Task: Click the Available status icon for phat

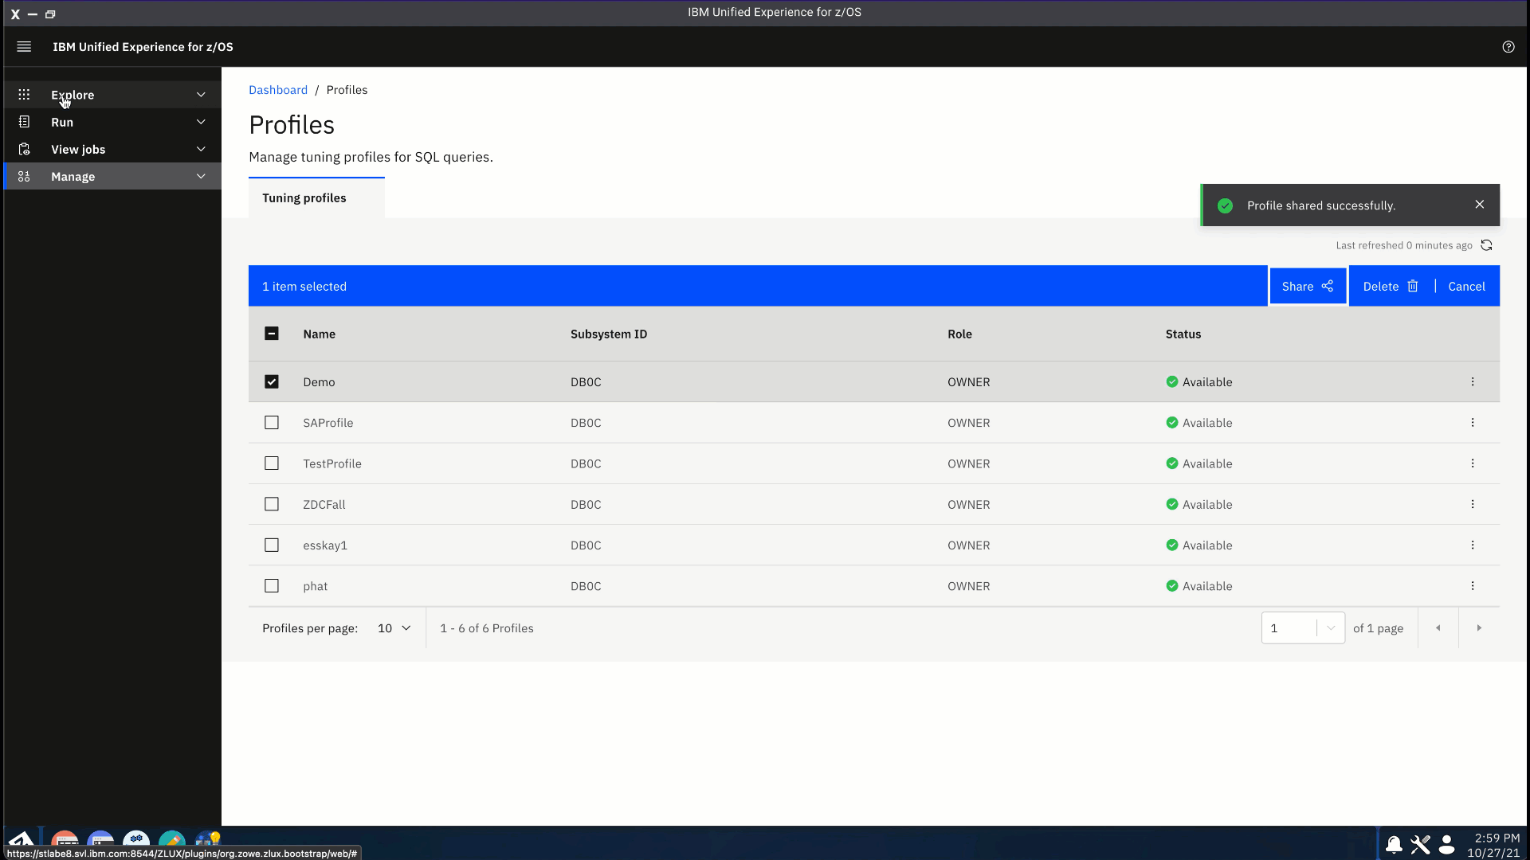Action: [1172, 586]
